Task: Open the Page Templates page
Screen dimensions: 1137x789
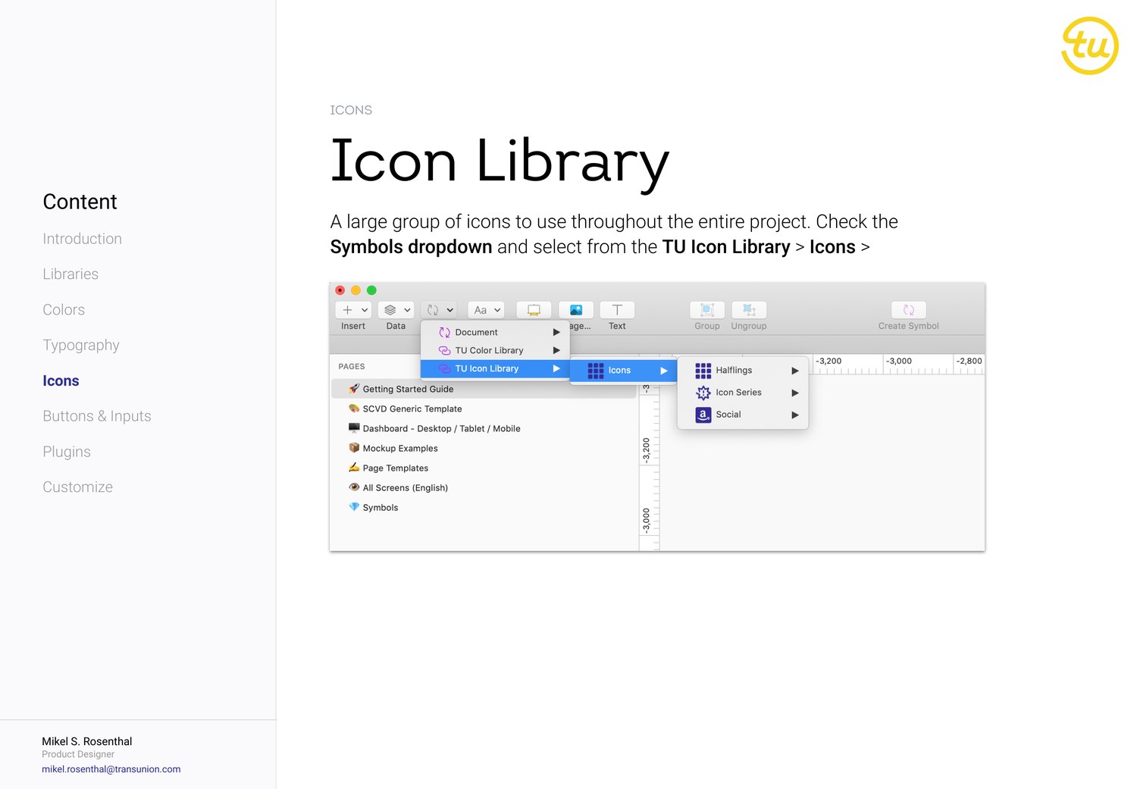Action: (484, 468)
